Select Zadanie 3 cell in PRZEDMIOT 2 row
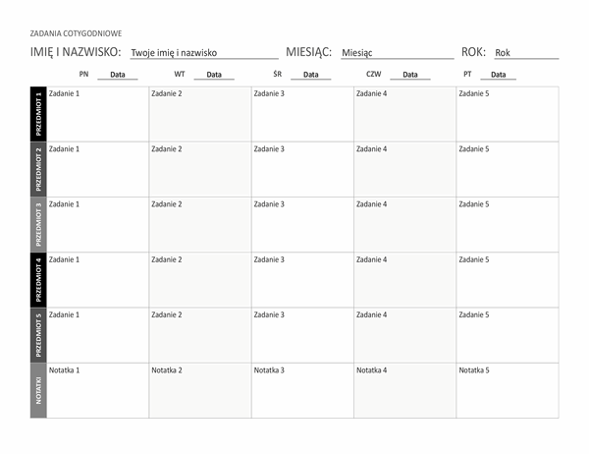589x454 pixels. (302, 169)
